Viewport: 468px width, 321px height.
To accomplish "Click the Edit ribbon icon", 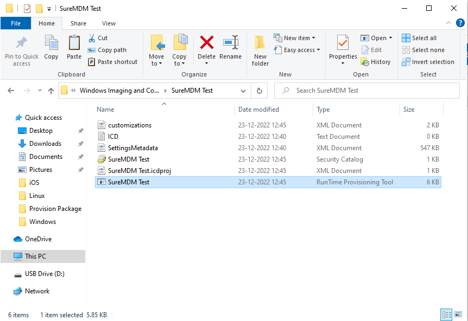I will tap(365, 50).
